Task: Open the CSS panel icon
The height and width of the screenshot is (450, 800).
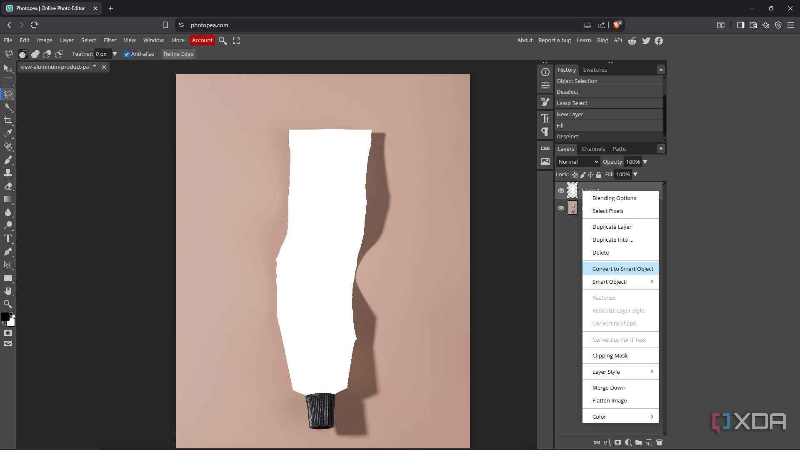Action: click(x=545, y=148)
